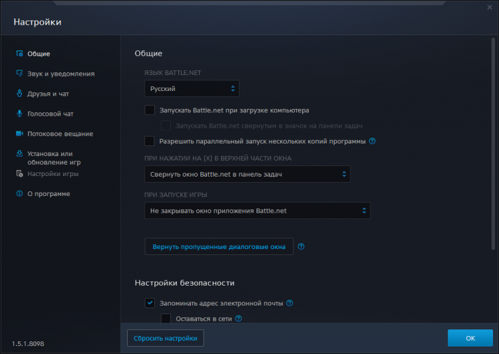Show О программе section

pos(49,194)
